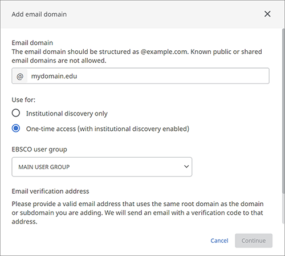Image resolution: width=285 pixels, height=256 pixels.
Task: Click the EBSCO user group label
Action: (39, 150)
